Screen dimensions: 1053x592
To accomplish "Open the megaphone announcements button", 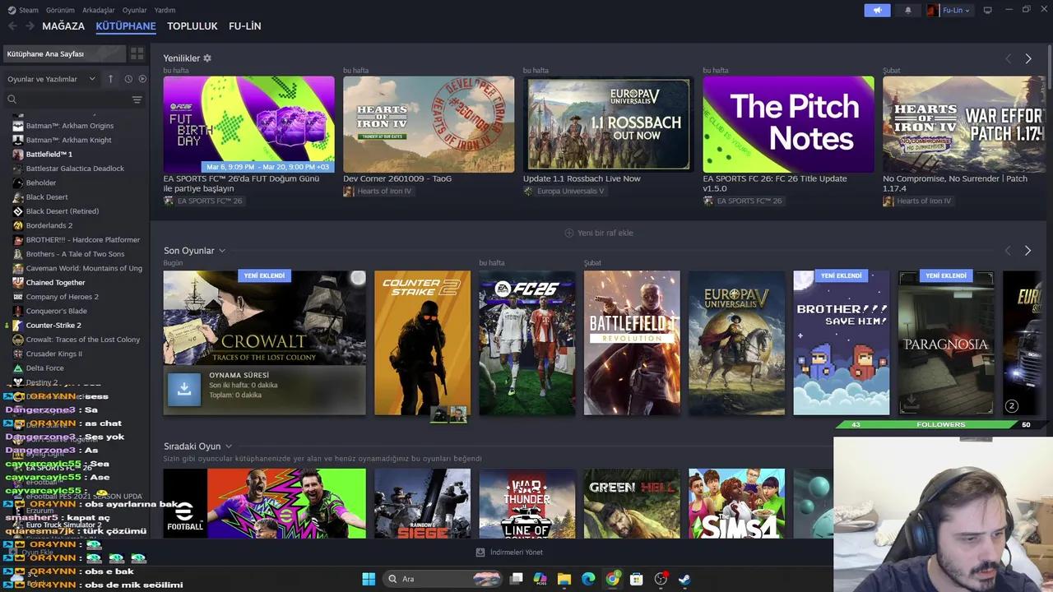I will pyautogui.click(x=877, y=11).
